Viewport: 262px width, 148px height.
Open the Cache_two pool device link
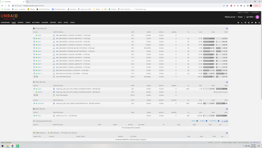point(41,103)
